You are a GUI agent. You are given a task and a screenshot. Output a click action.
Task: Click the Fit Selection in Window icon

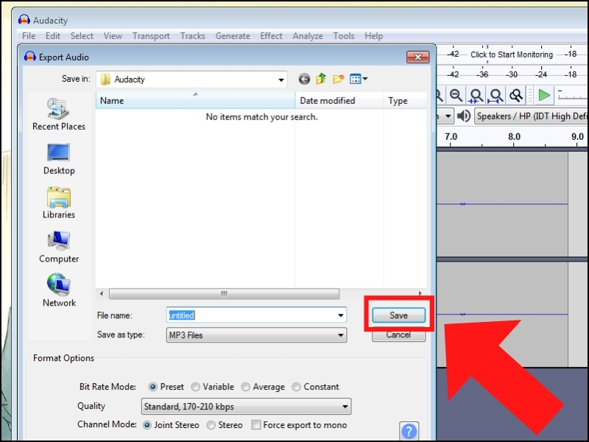(476, 95)
